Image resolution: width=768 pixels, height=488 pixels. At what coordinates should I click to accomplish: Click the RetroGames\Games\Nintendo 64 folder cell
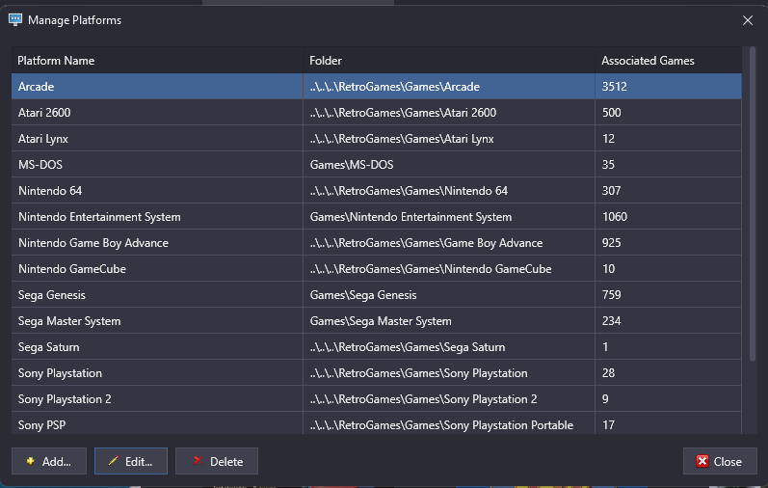click(x=449, y=190)
